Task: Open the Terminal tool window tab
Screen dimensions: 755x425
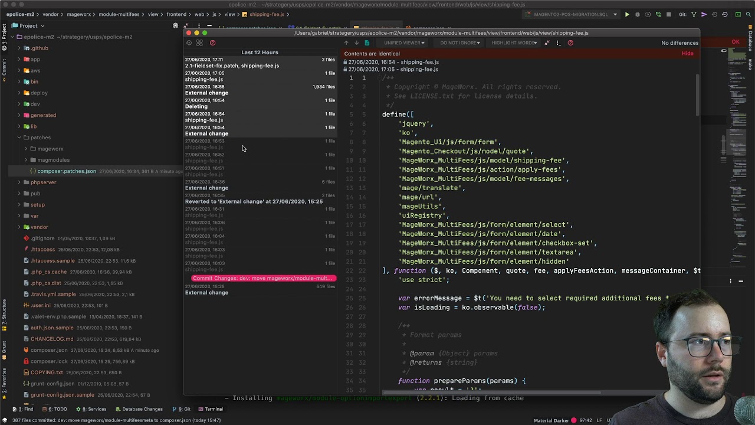Action: (x=210, y=409)
